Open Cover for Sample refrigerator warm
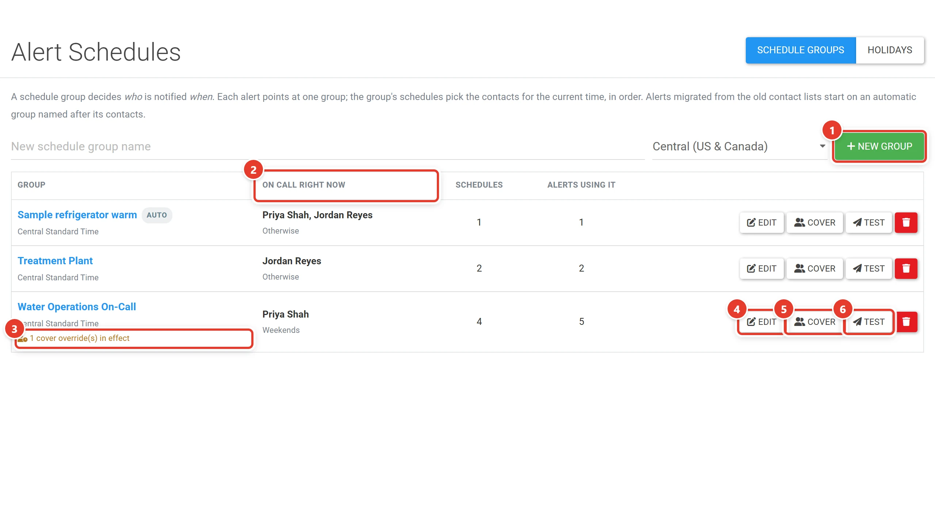 (x=814, y=222)
